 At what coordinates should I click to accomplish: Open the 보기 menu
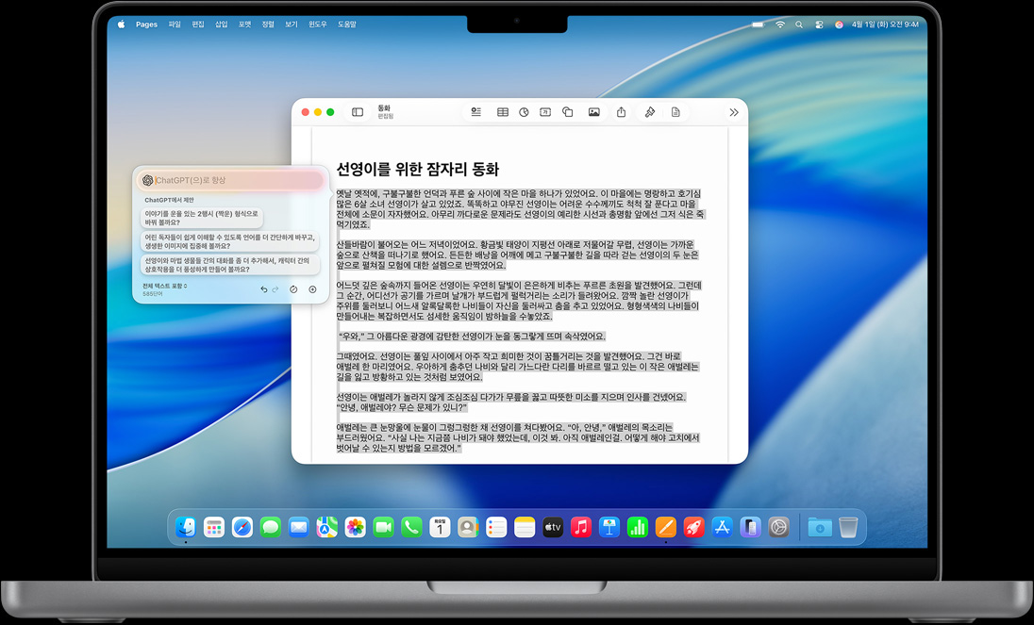click(292, 25)
